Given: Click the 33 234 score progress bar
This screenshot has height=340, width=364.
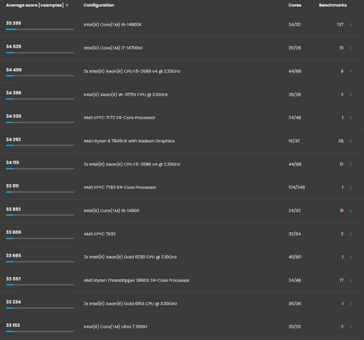Looking at the screenshot, I should point(40,308).
